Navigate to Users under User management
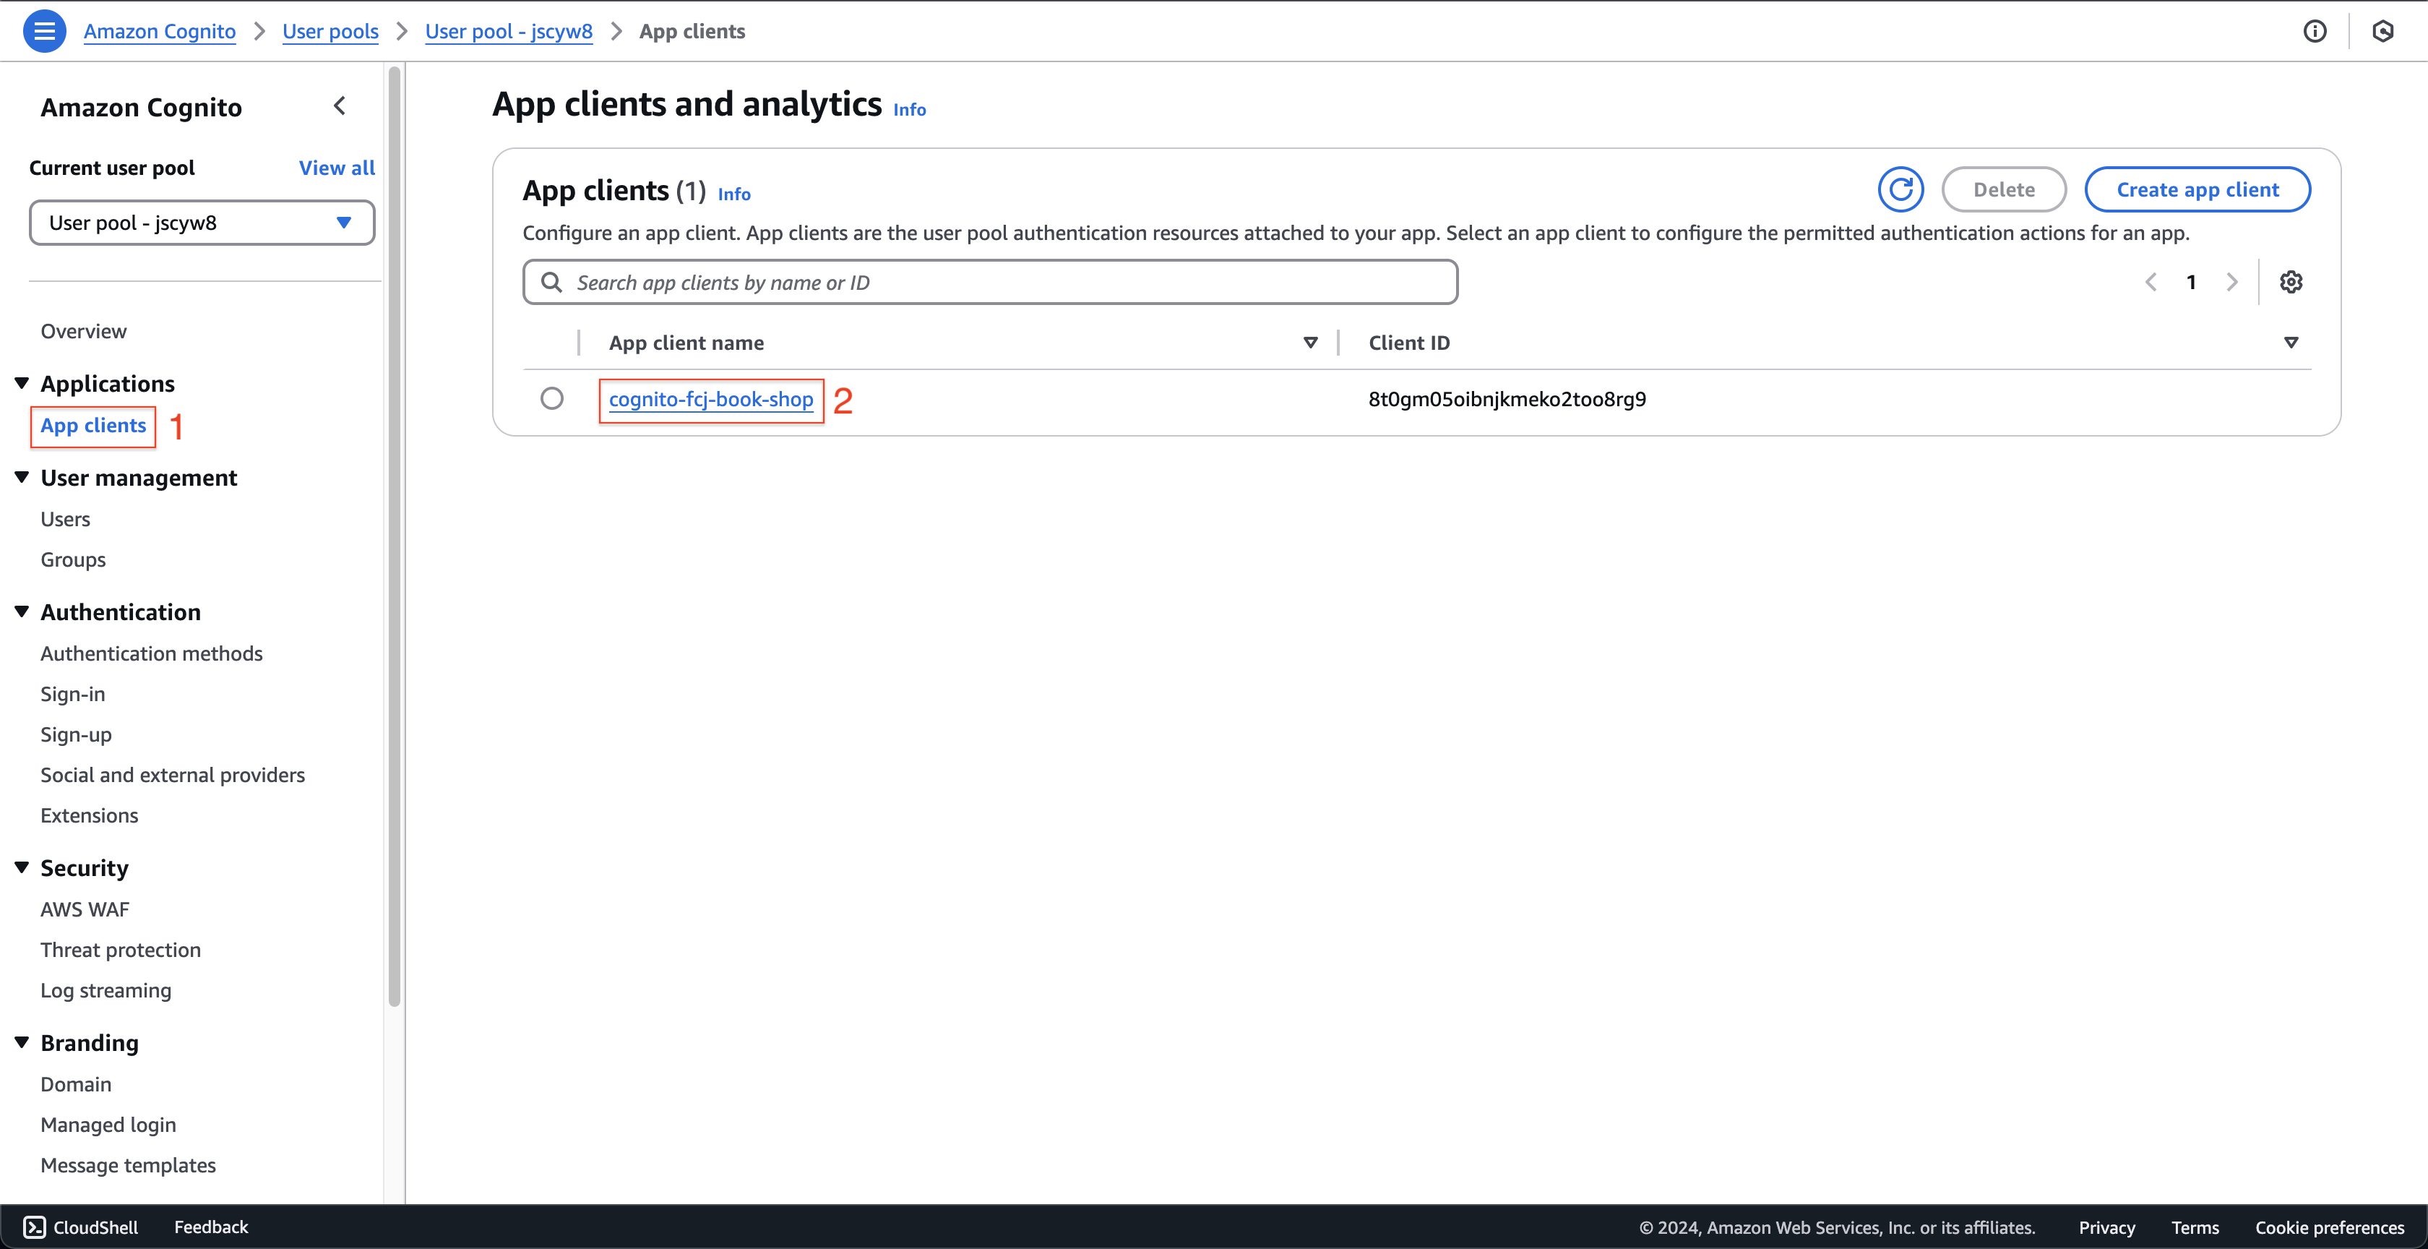The height and width of the screenshot is (1249, 2428). click(65, 518)
